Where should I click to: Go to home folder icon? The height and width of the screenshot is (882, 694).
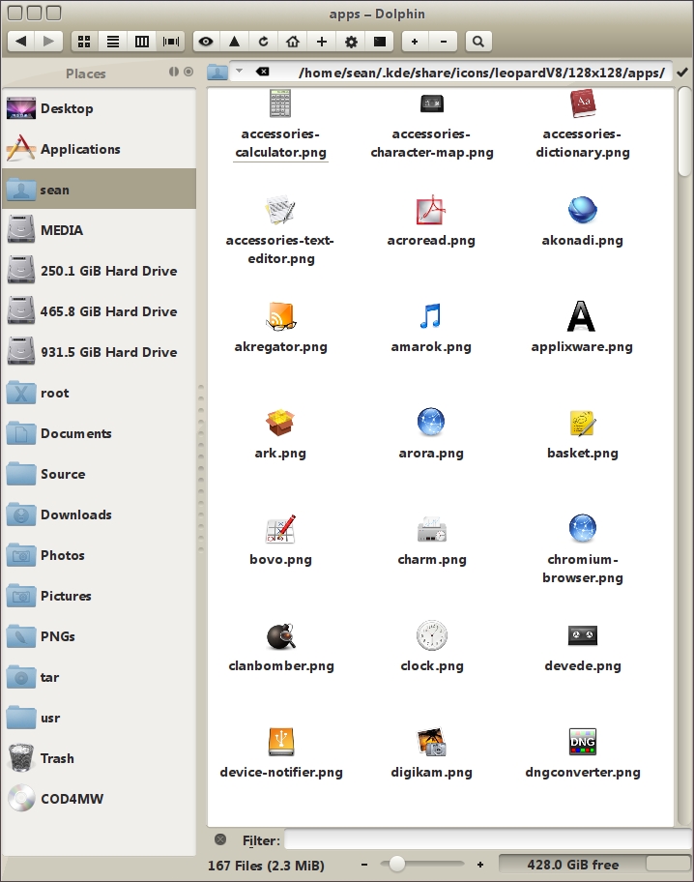(x=293, y=41)
